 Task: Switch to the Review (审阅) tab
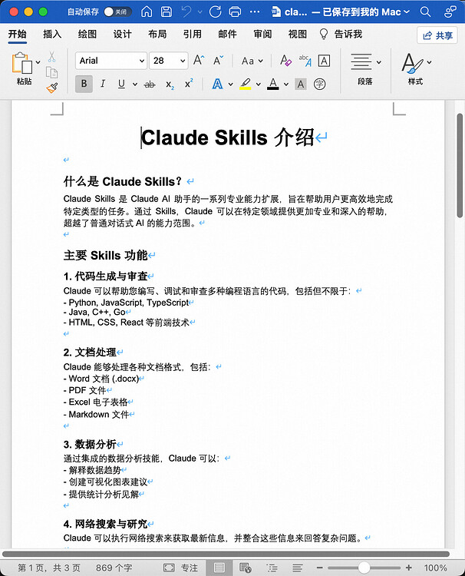[x=262, y=34]
